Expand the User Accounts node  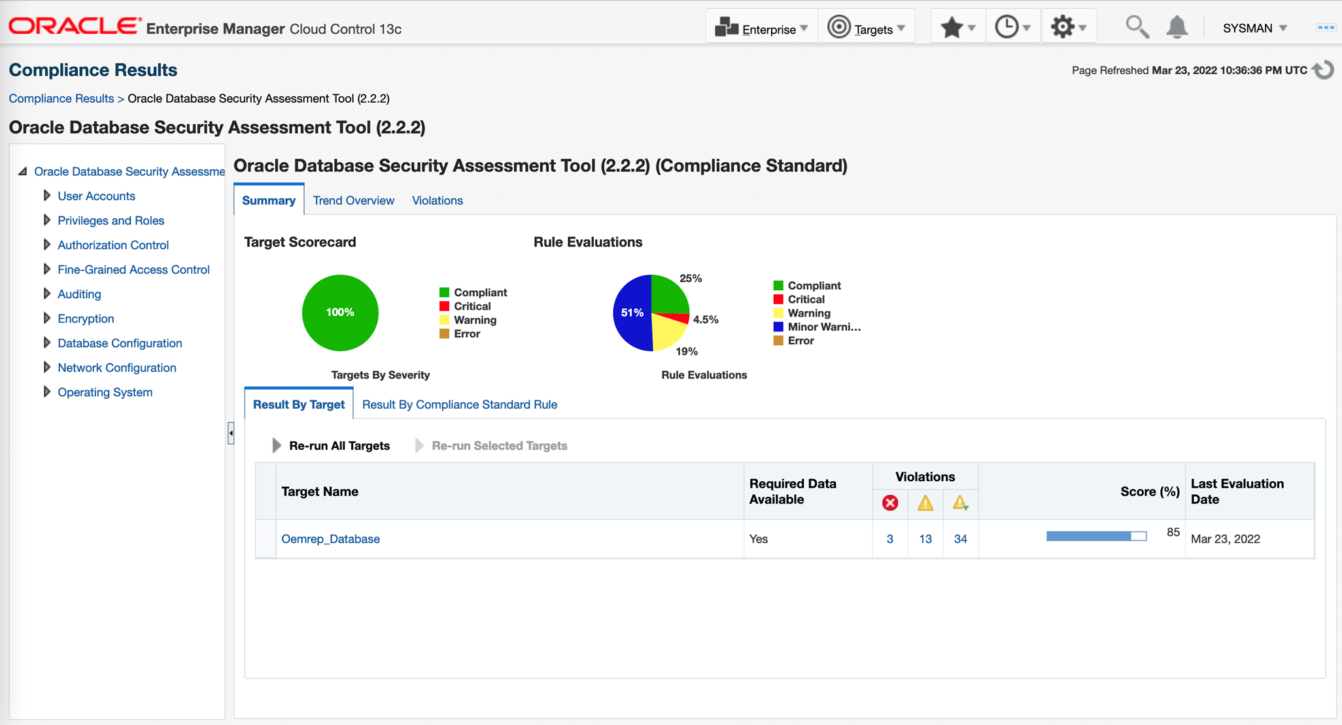click(x=47, y=195)
